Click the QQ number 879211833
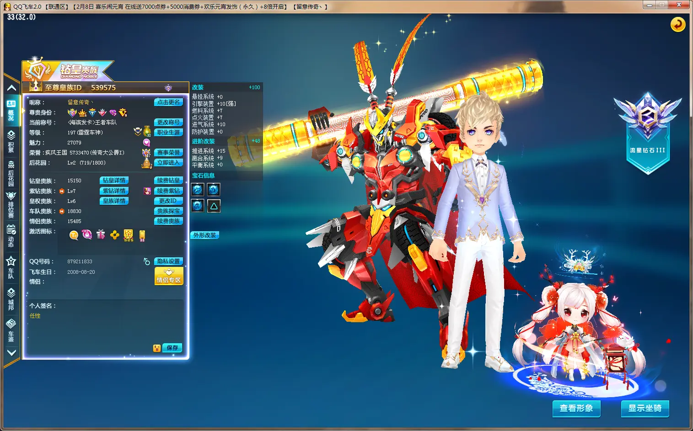The image size is (693, 431). coord(80,262)
